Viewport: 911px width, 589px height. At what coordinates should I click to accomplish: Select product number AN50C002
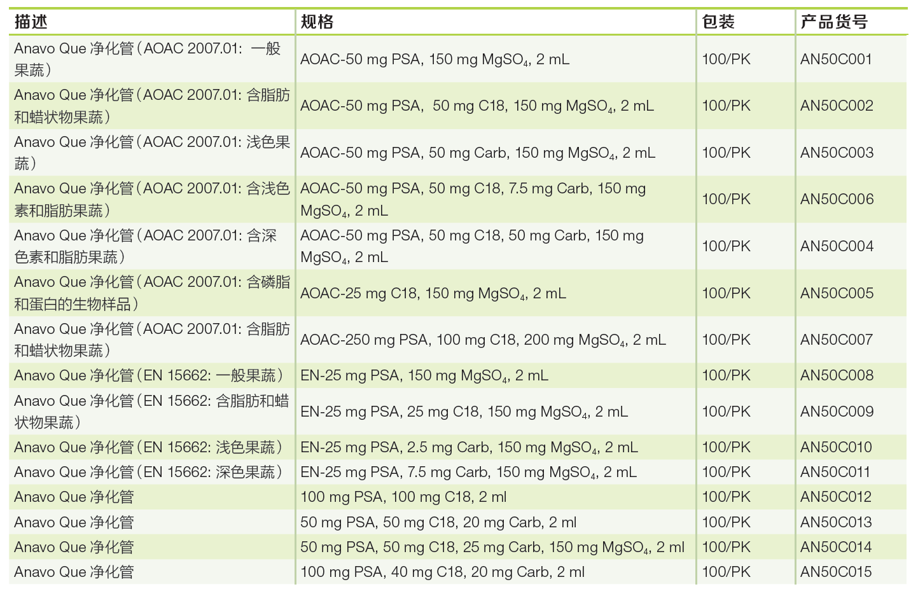tap(837, 106)
